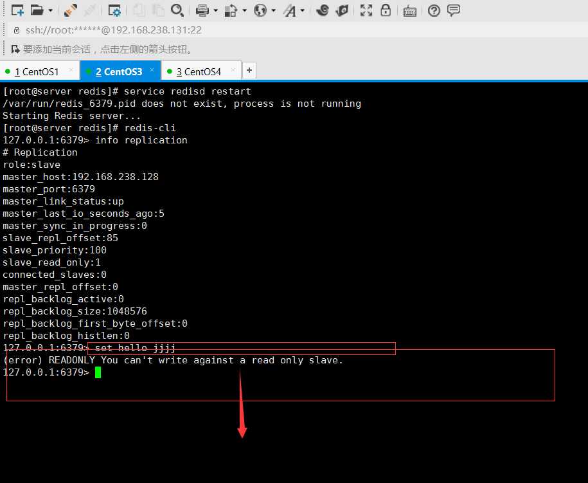Screen dimensions: 588x483
Task: Click the 'slave_repl_offset:85' line
Action: tap(60, 238)
